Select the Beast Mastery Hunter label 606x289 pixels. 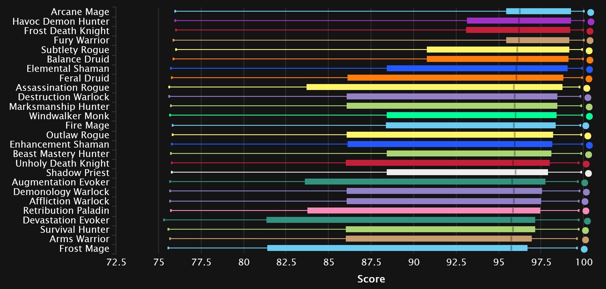[61, 154]
